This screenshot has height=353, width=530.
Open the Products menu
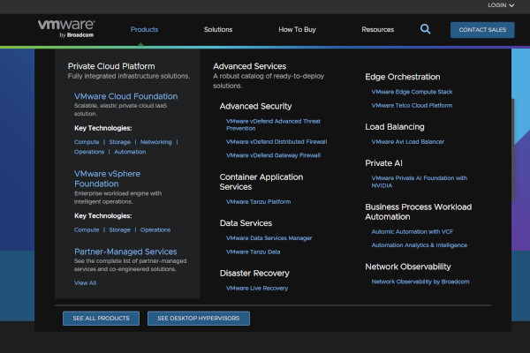click(x=144, y=30)
